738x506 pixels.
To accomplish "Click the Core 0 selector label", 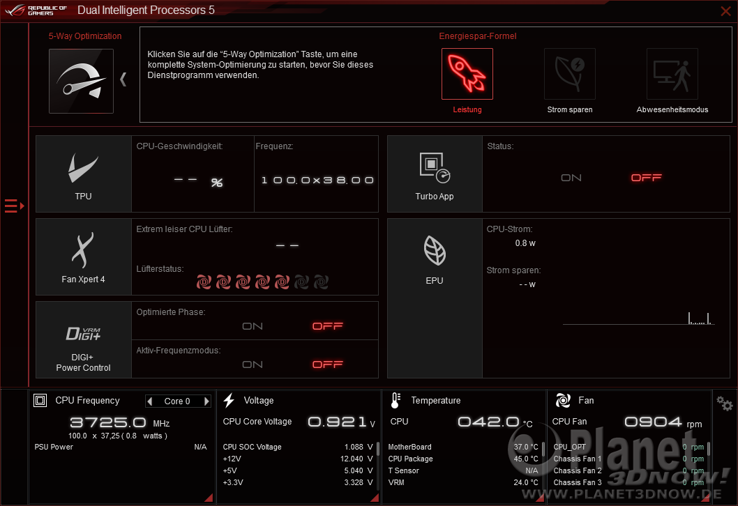I will 177,401.
